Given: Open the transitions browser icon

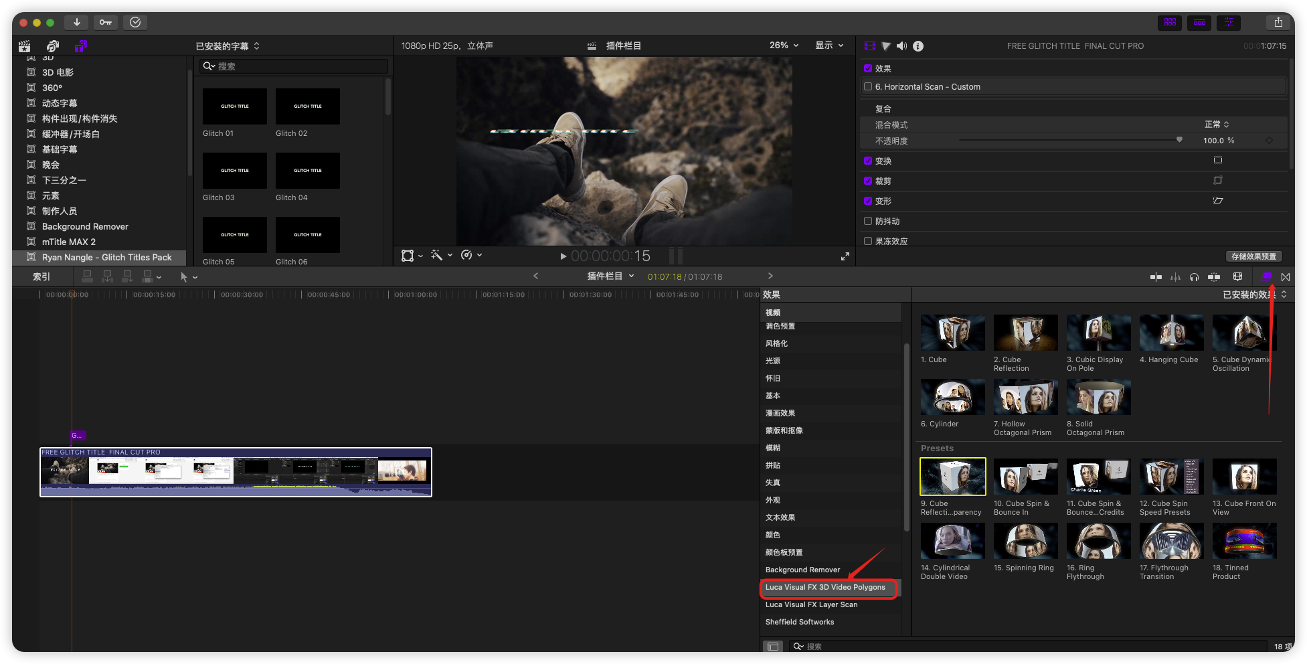Looking at the screenshot, I should 1286,276.
